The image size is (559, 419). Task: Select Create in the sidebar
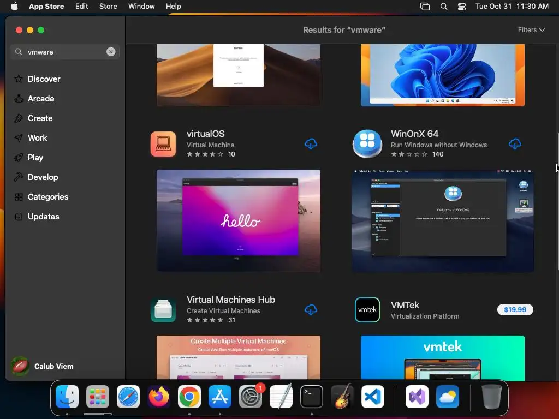(40, 118)
